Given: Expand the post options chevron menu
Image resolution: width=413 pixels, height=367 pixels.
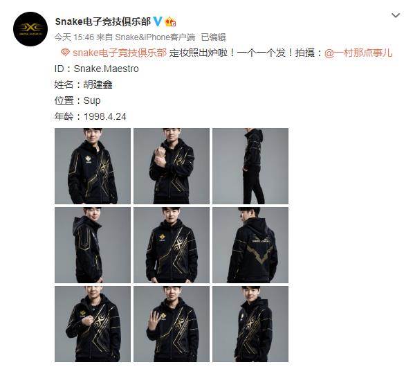Looking at the screenshot, I should pos(396,15).
